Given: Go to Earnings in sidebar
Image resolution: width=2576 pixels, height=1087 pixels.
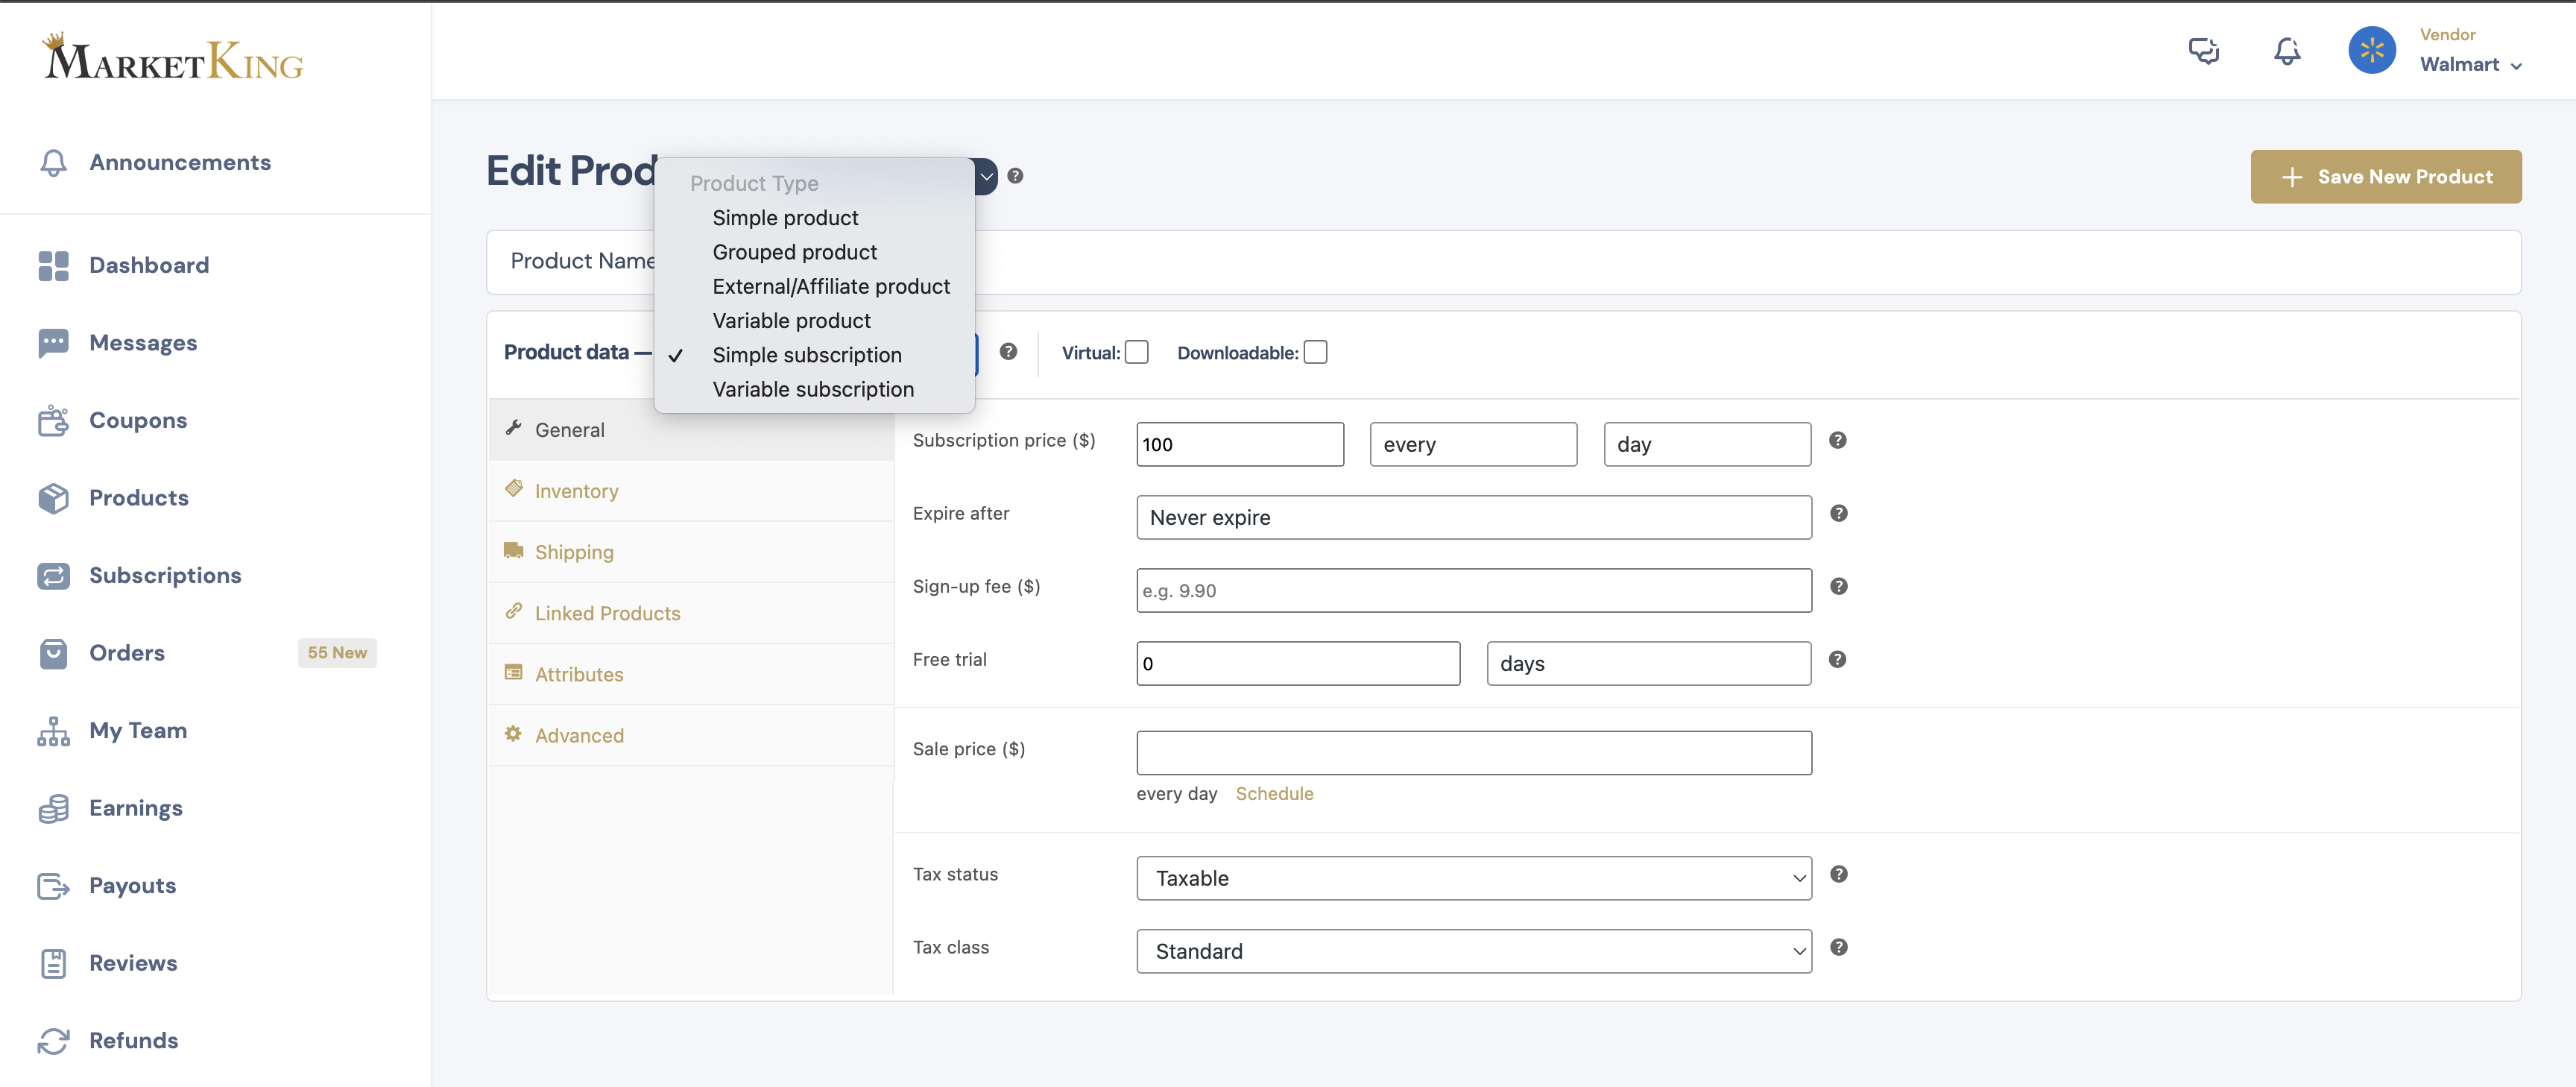Looking at the screenshot, I should (136, 808).
